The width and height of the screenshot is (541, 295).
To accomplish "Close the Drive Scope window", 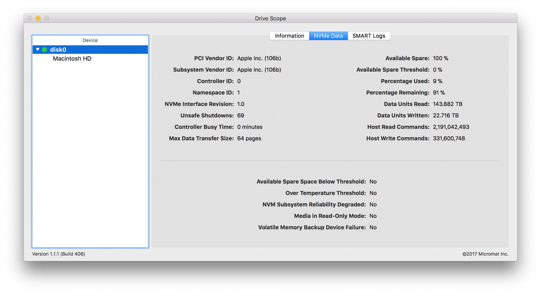I will coord(30,18).
